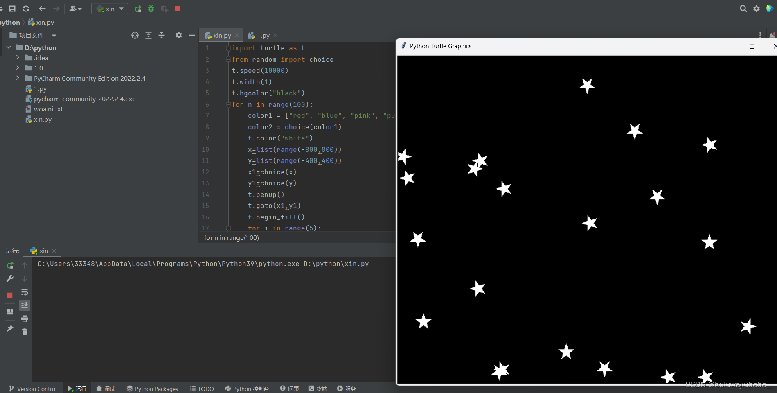
Task: Fold the for loop at line 6
Action: [229, 105]
